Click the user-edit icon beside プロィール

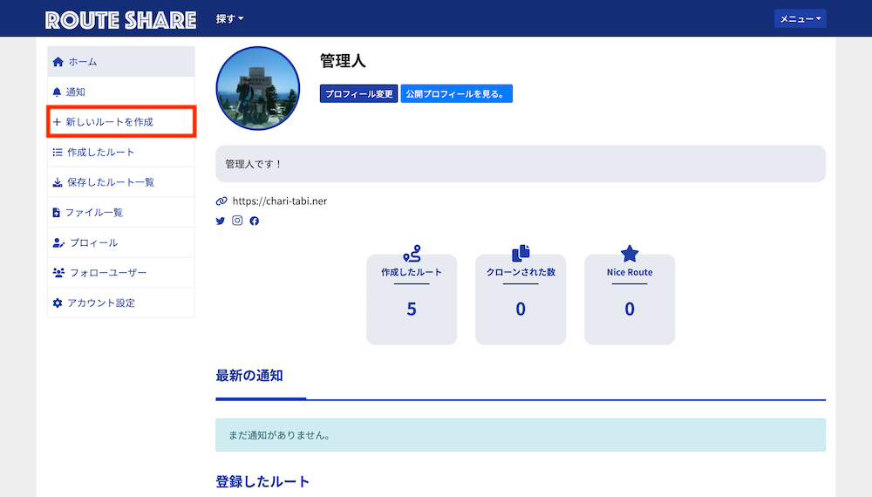click(x=58, y=242)
